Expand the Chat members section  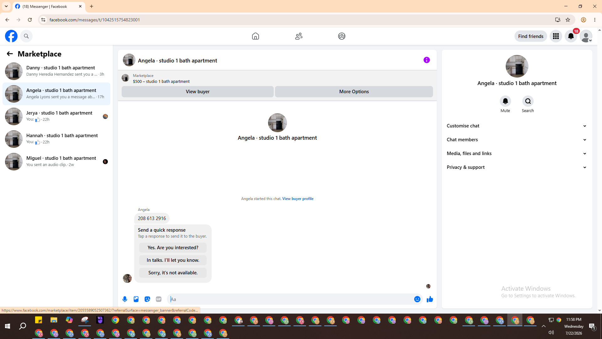click(517, 140)
